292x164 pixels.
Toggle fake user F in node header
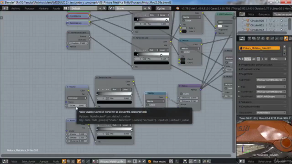coord(135,161)
